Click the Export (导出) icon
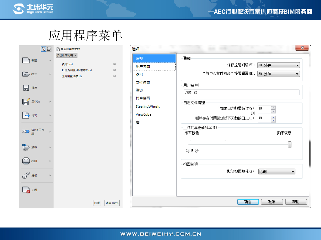Screen dimensions: 321x240 click(x=26, y=115)
